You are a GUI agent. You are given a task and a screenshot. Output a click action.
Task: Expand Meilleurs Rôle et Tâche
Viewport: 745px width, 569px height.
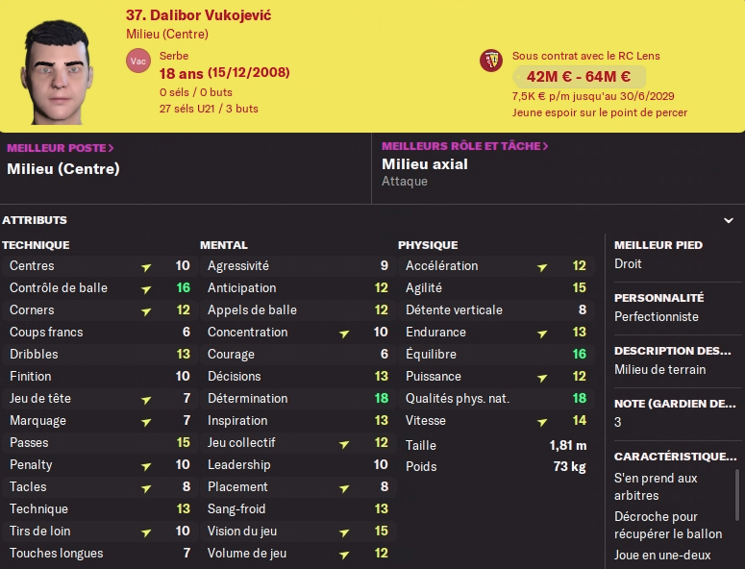[464, 146]
